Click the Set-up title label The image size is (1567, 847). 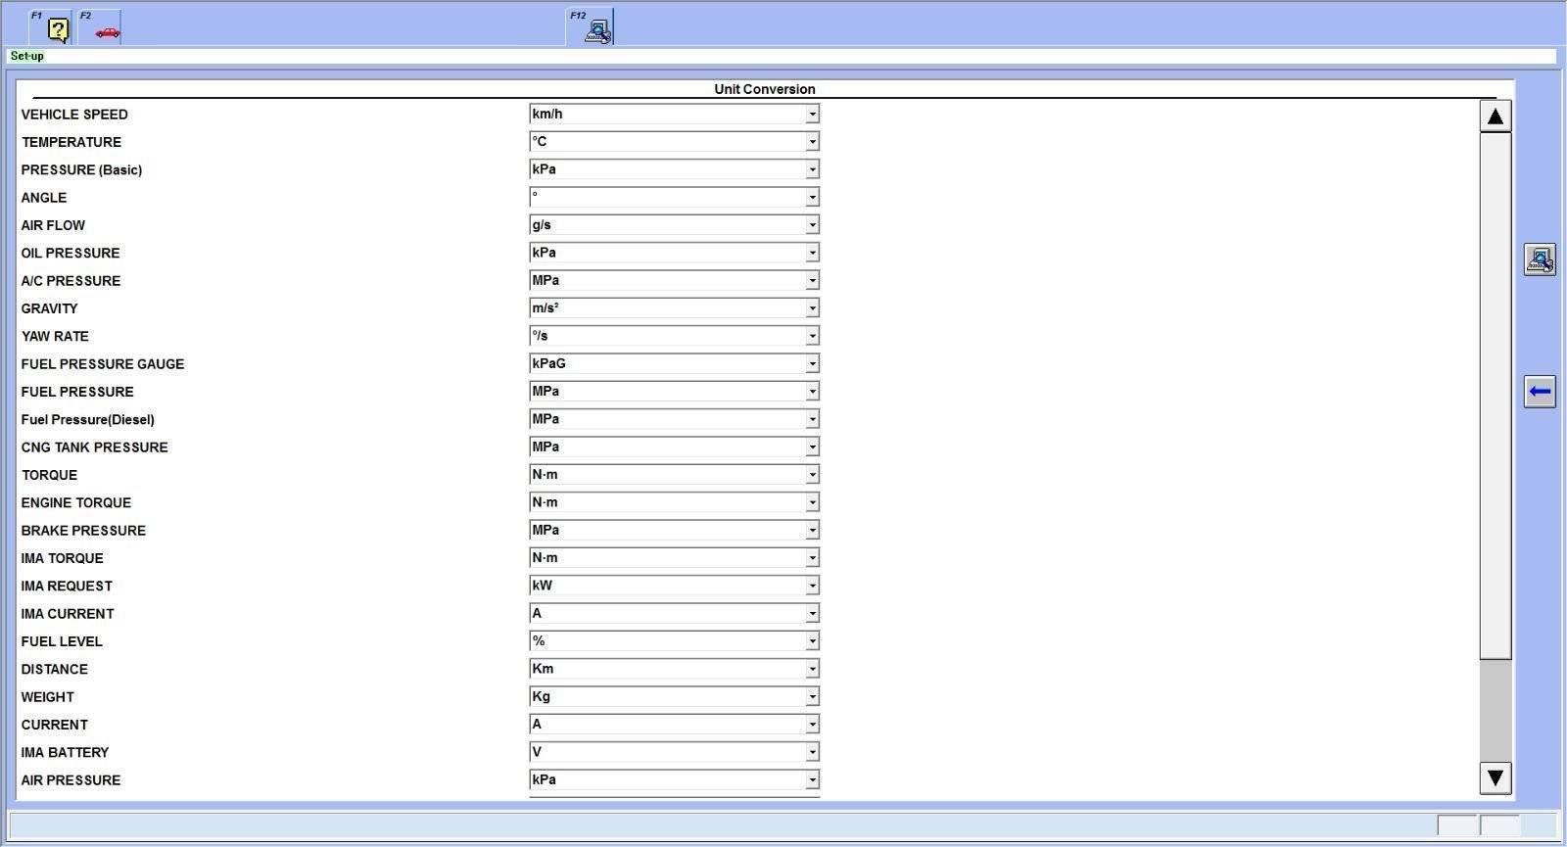coord(26,56)
